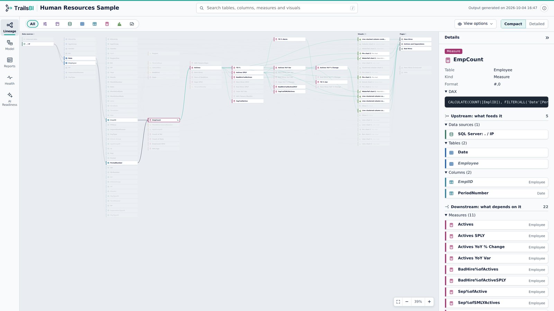Open SQL Server: . / IP data source
Viewport: 554px width, 311px height.
click(497, 134)
